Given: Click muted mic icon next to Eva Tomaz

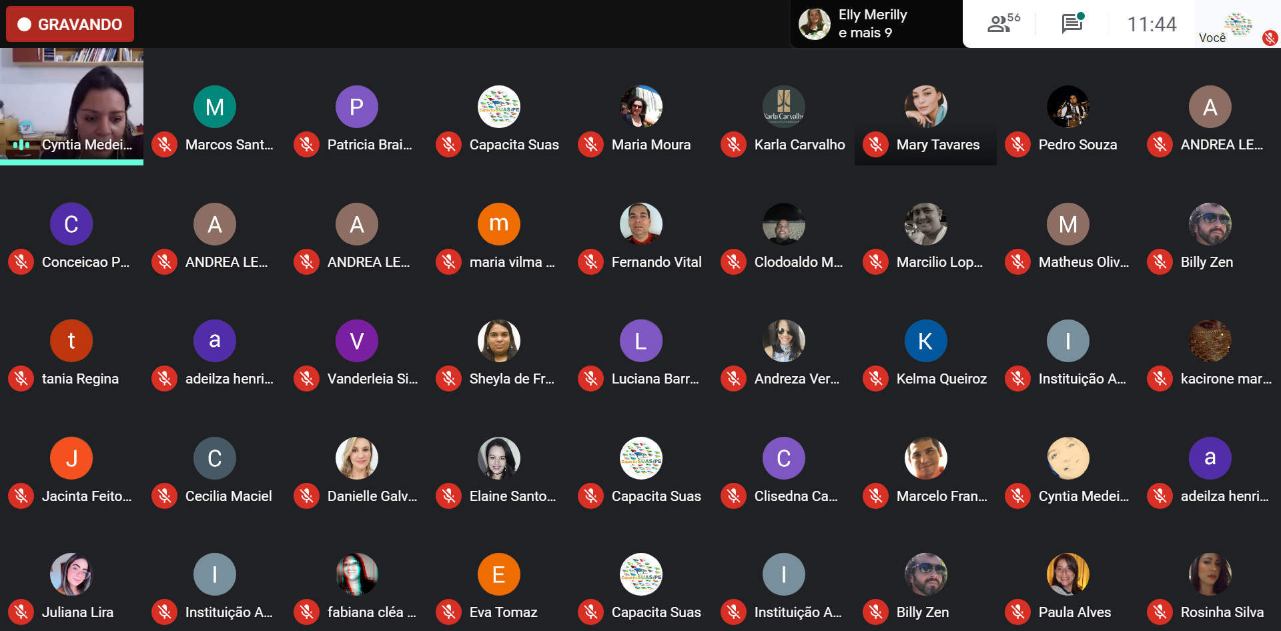Looking at the screenshot, I should click(x=448, y=612).
